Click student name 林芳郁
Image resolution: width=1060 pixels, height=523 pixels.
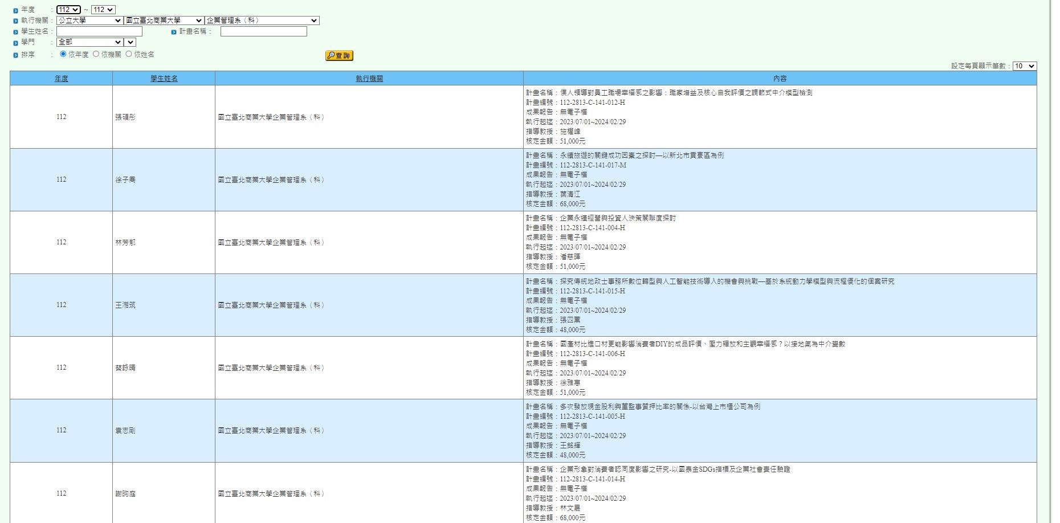point(125,242)
